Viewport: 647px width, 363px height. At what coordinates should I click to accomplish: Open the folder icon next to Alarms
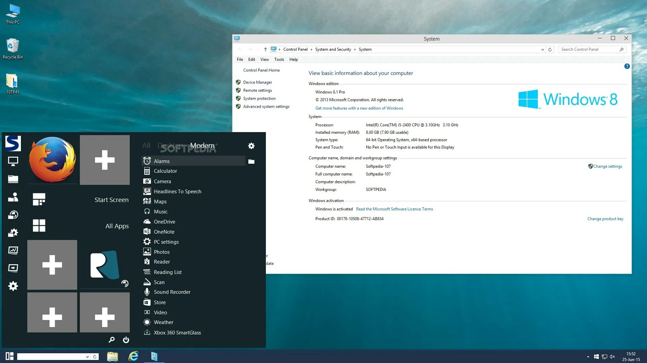(x=251, y=162)
